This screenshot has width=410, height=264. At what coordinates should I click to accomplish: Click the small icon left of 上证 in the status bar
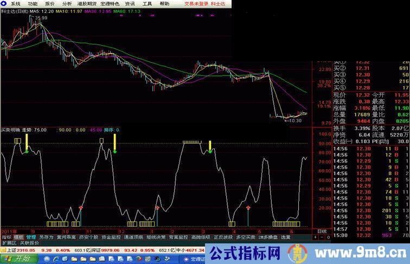point(3,250)
